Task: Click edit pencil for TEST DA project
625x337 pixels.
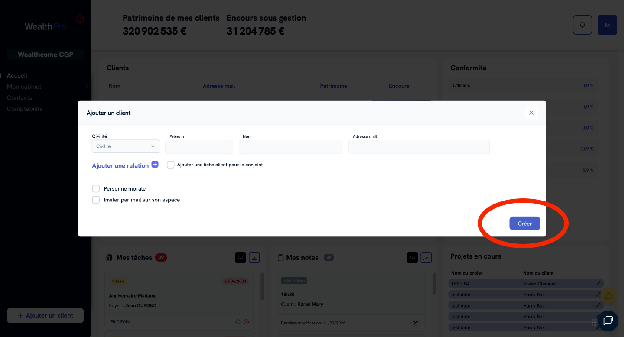Action: [598, 284]
